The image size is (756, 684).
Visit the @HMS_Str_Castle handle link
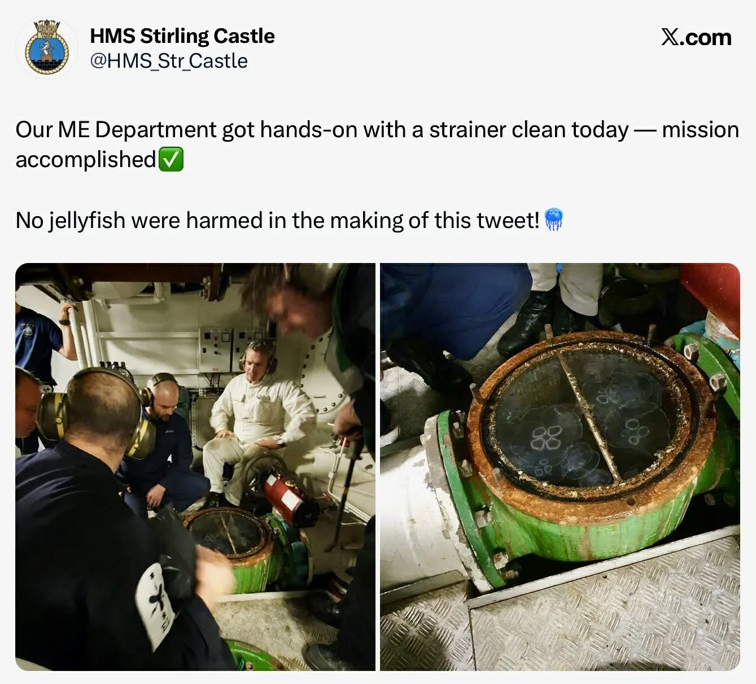[169, 61]
